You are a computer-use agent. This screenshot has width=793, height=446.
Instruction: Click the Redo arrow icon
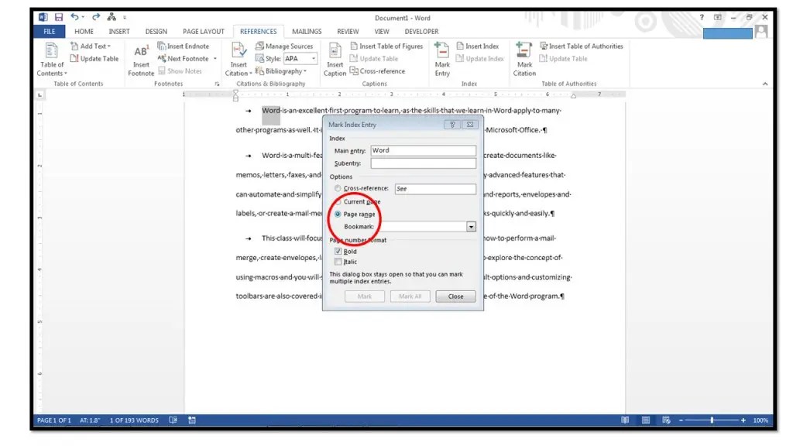coord(96,17)
